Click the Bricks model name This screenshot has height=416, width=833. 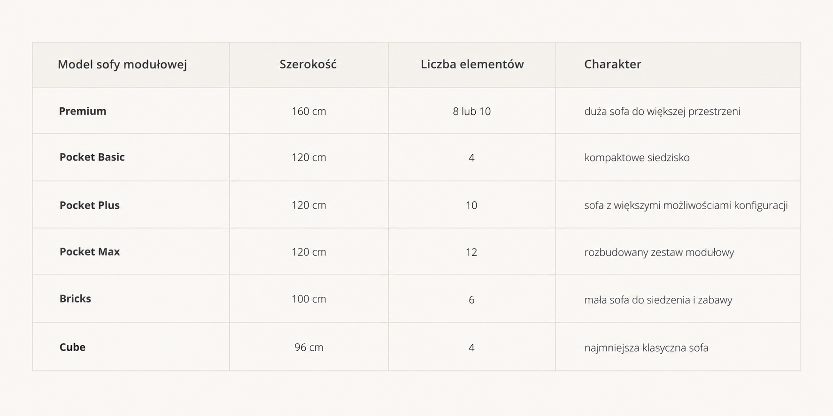coord(75,299)
